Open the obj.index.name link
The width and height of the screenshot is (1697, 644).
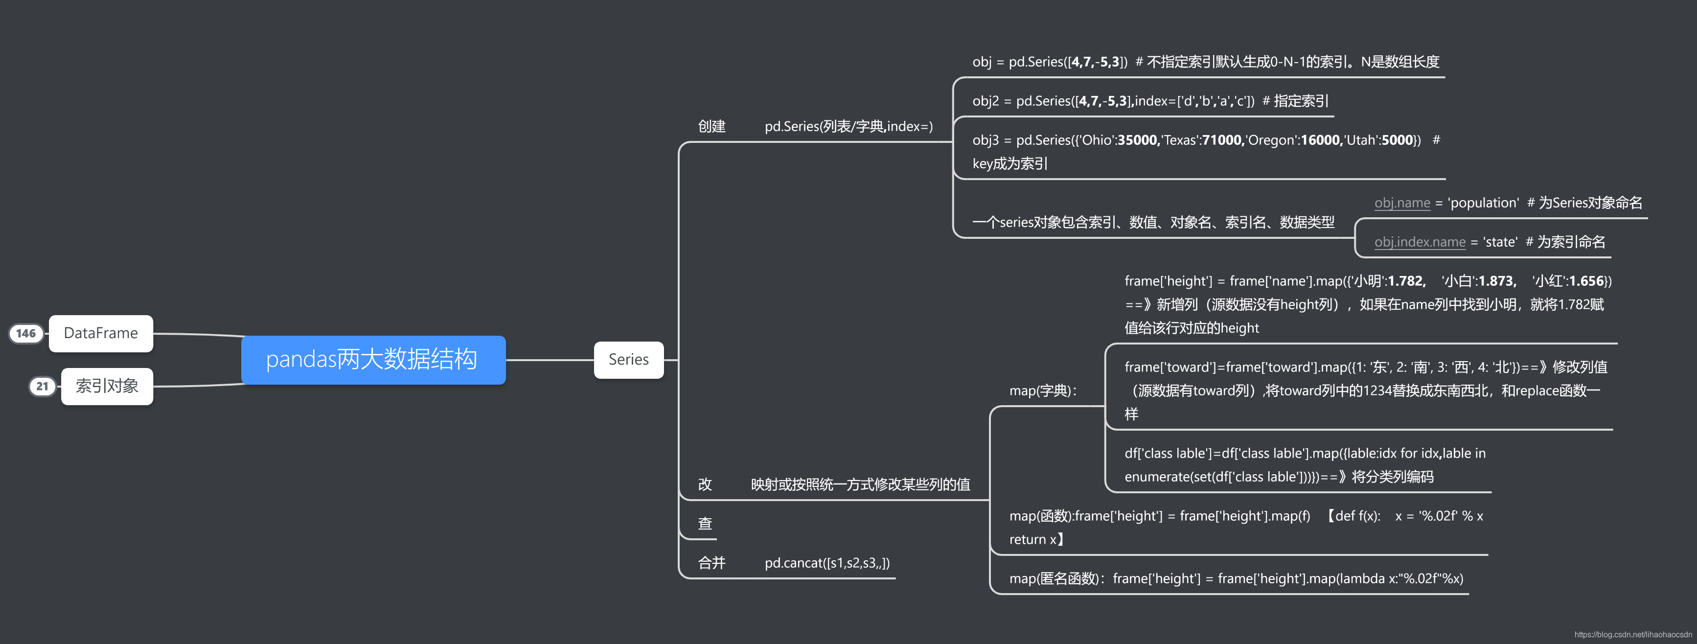(1420, 242)
